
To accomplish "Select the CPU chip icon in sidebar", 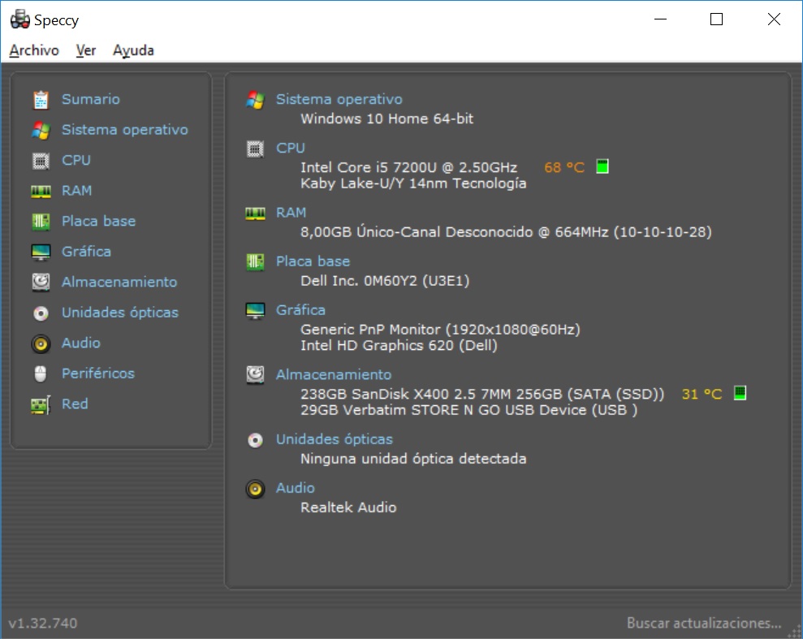I will 41,161.
